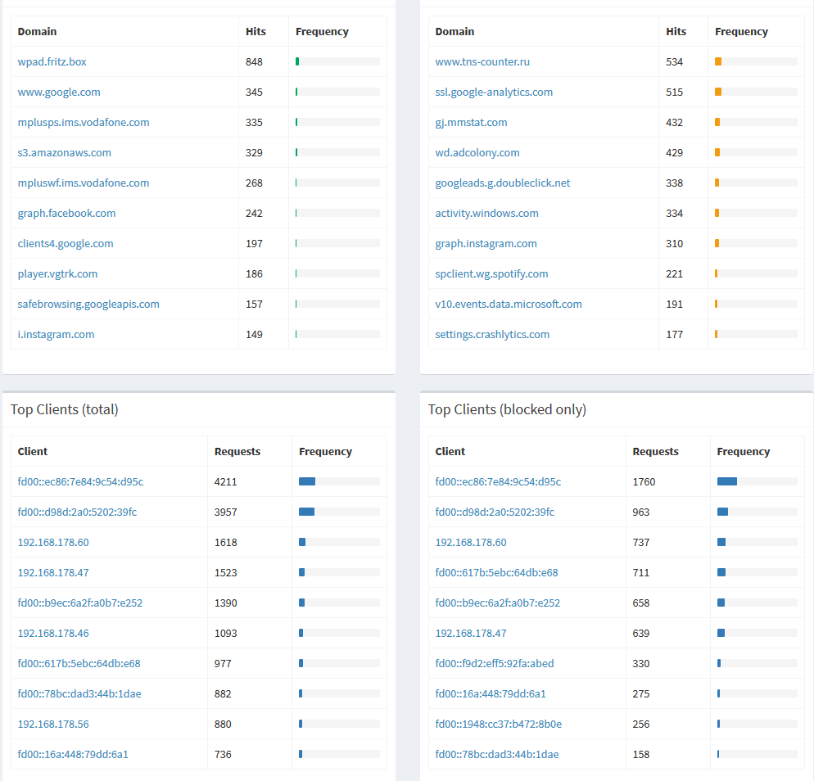The width and height of the screenshot is (814, 781).
Task: Select clients4.google.com domain link
Action: (66, 243)
